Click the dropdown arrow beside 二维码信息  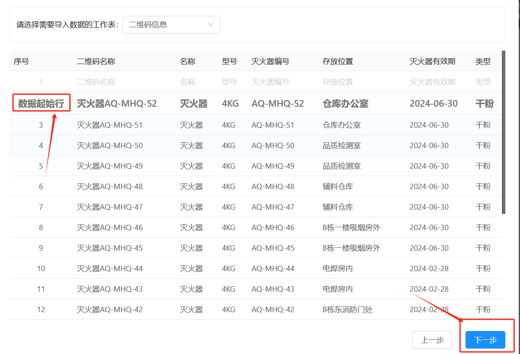[211, 25]
